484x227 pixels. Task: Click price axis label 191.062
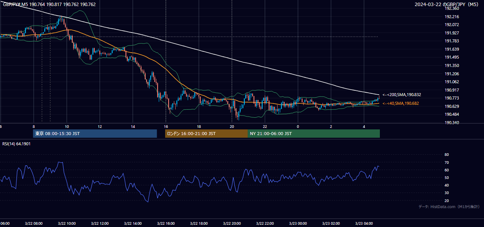tap(451, 82)
